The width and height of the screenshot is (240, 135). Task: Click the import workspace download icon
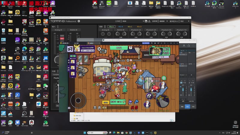[149, 21]
